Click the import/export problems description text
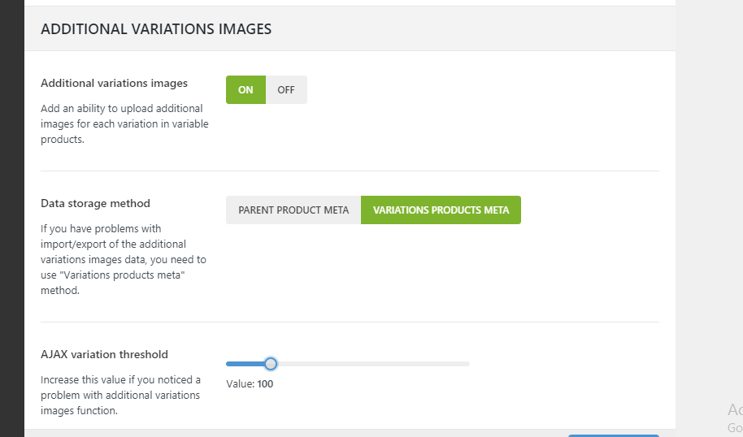743x437 pixels. pyautogui.click(x=122, y=259)
